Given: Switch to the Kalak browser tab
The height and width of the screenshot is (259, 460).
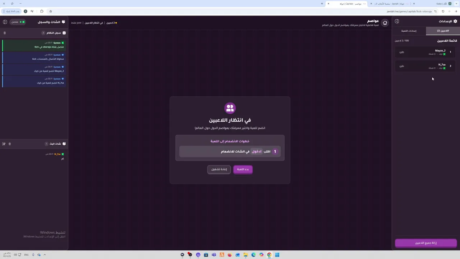Looking at the screenshot, I should click(433, 4).
